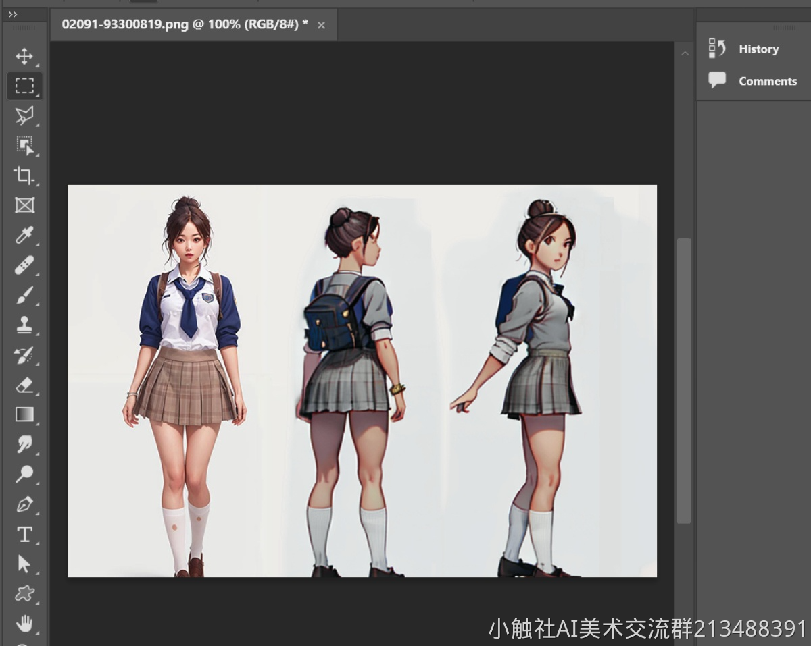
Task: Expand the toolbar with double-arrow icon
Action: (13, 14)
